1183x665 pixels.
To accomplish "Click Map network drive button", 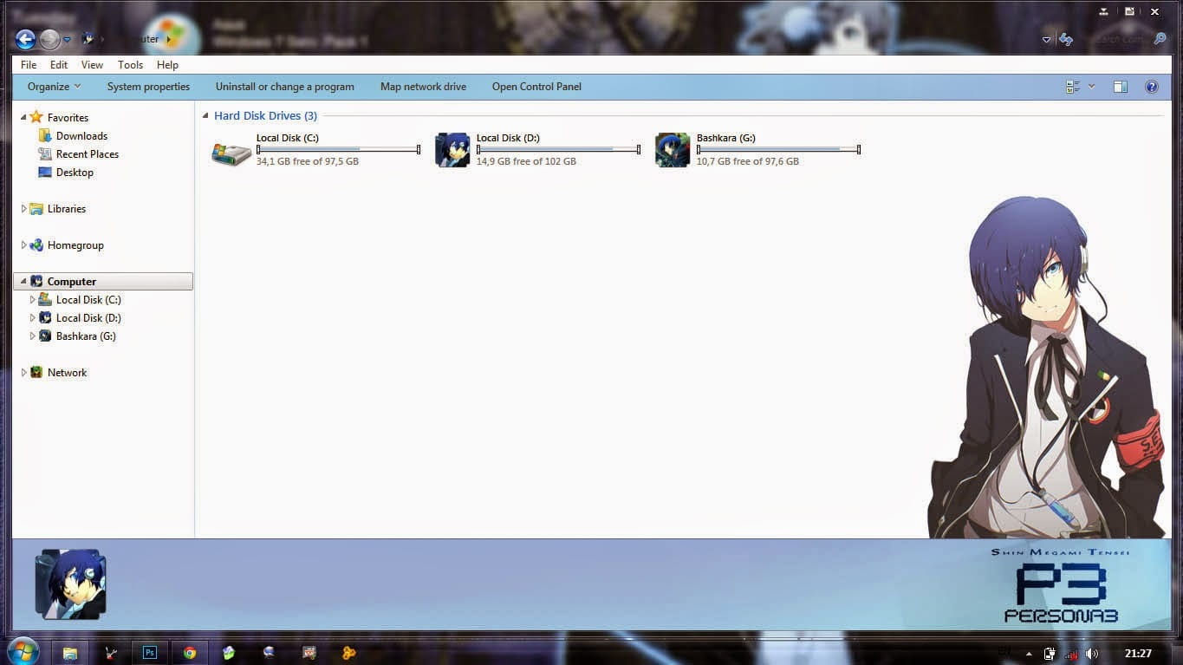I will pyautogui.click(x=423, y=87).
